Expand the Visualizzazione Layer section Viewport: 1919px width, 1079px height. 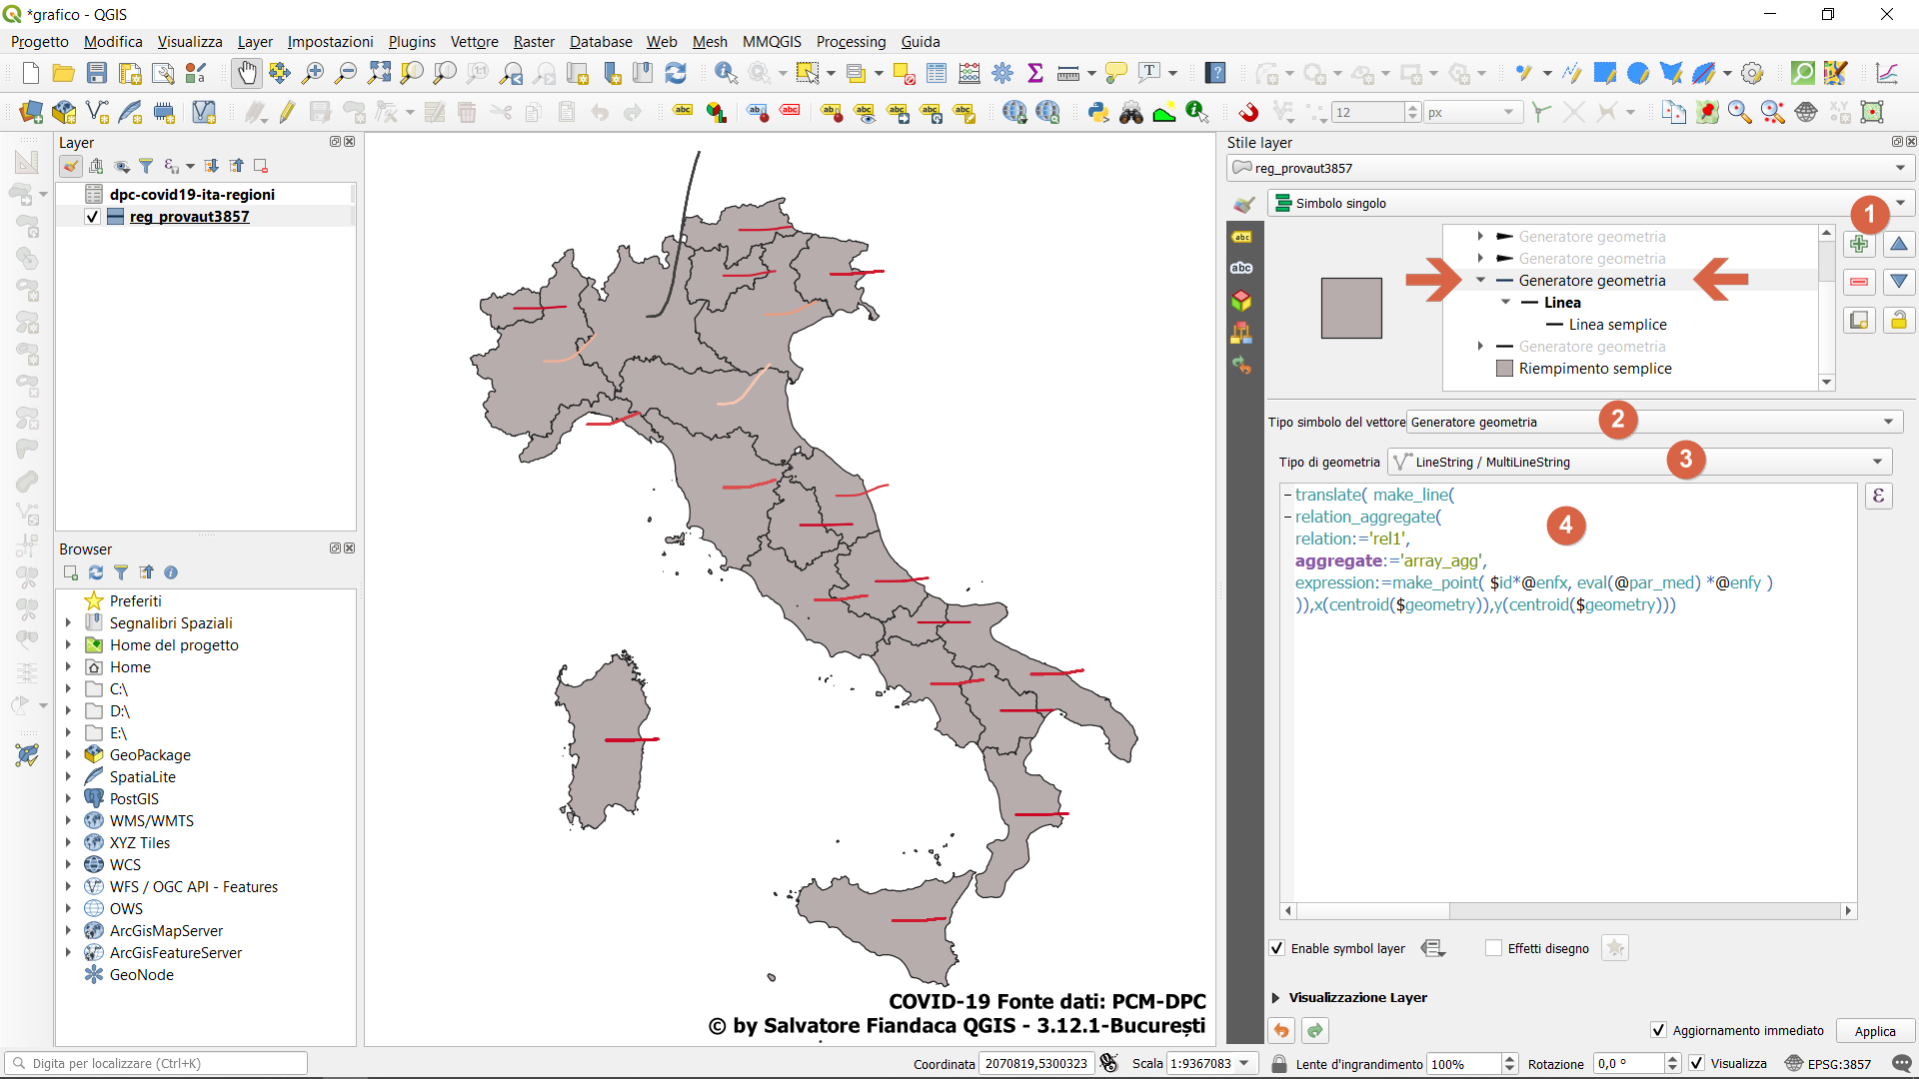[1276, 997]
